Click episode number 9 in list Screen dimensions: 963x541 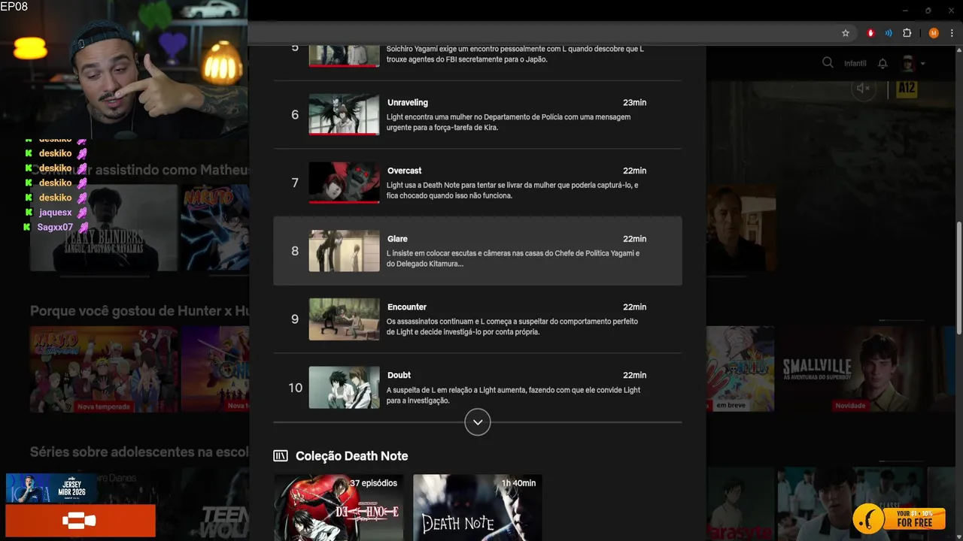pyautogui.click(x=295, y=319)
